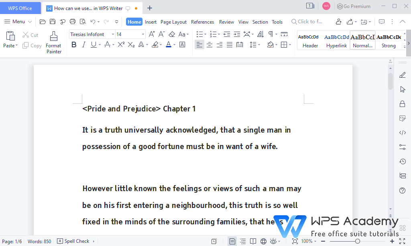The height and width of the screenshot is (246, 411).
Task: Open the References ribbon tab
Action: pos(202,22)
